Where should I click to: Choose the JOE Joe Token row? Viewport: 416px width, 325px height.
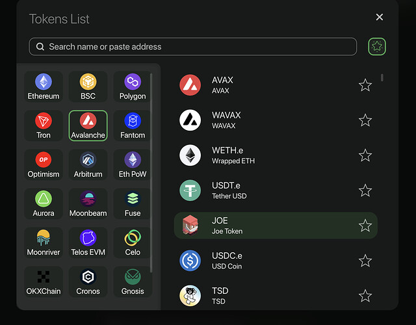coord(276,226)
